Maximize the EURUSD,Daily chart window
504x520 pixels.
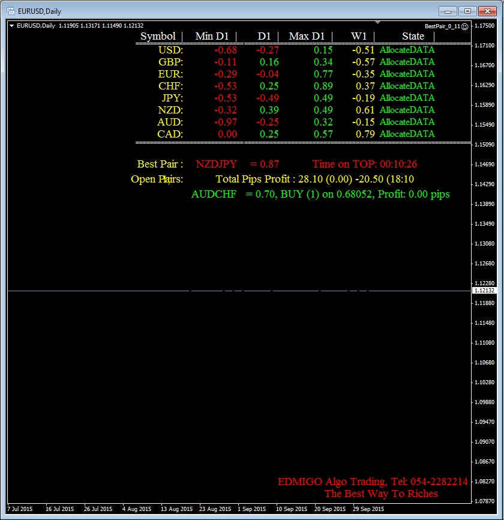pyautogui.click(x=467, y=11)
